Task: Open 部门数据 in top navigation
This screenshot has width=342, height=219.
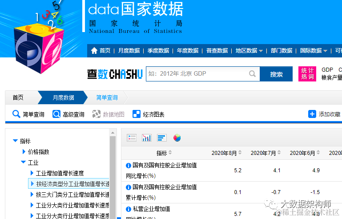Action: [282, 51]
